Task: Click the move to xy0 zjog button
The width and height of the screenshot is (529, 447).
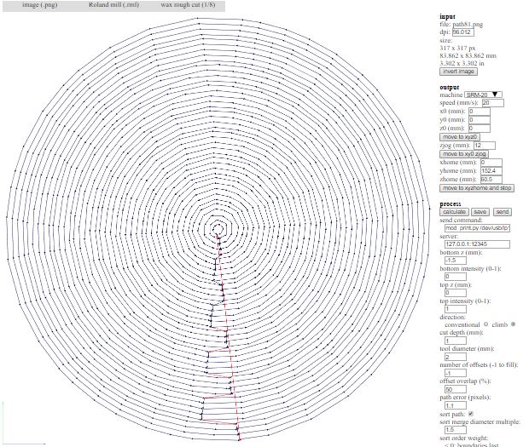Action: tap(464, 154)
